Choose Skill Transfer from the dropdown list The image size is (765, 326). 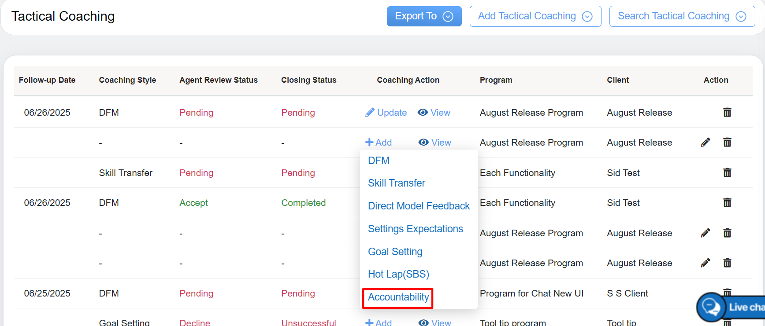(x=396, y=183)
